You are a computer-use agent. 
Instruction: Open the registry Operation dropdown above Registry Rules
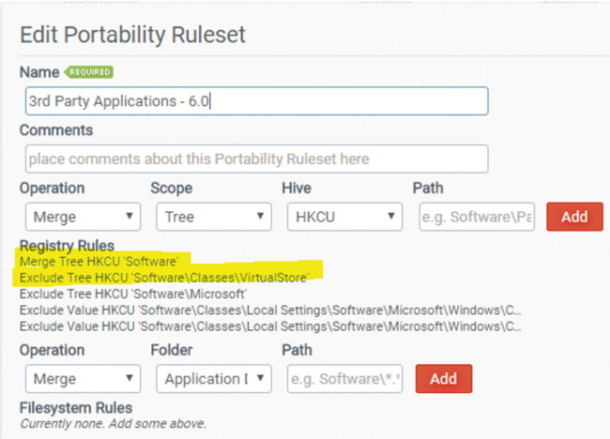pyautogui.click(x=80, y=217)
